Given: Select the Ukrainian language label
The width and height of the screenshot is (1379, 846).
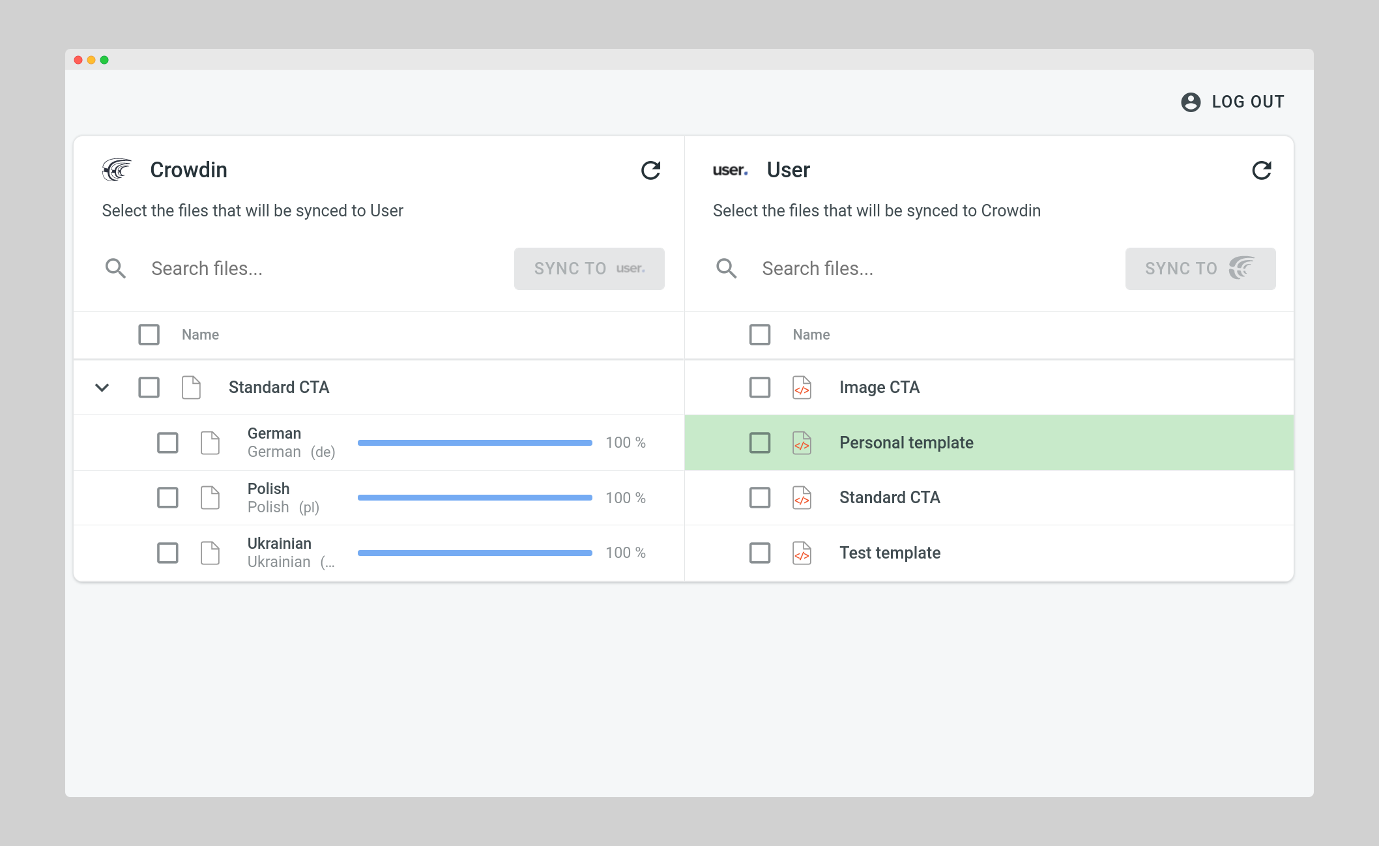Looking at the screenshot, I should 291,562.
